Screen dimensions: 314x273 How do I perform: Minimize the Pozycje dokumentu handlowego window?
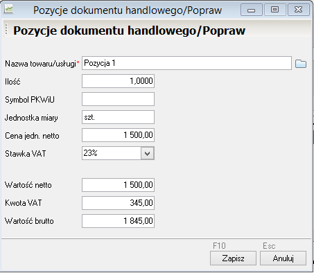click(x=252, y=10)
